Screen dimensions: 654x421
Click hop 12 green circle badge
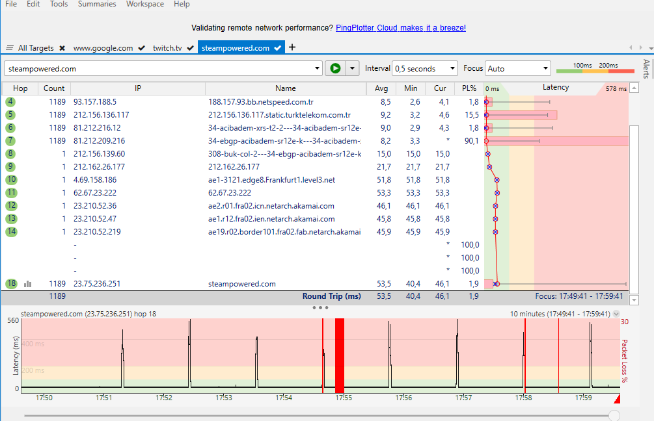coord(10,206)
